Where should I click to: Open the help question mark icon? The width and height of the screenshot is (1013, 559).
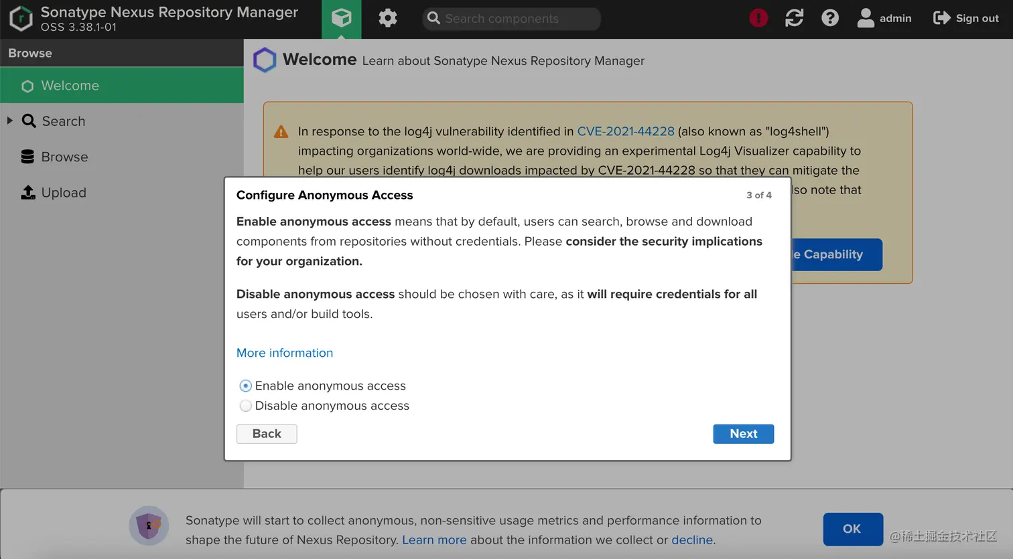(x=830, y=18)
